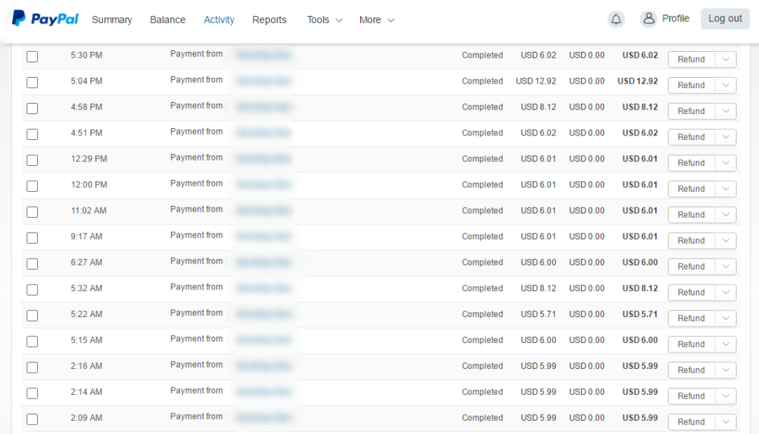Expand the arrow next to 2:14 AM Refund

(x=726, y=396)
